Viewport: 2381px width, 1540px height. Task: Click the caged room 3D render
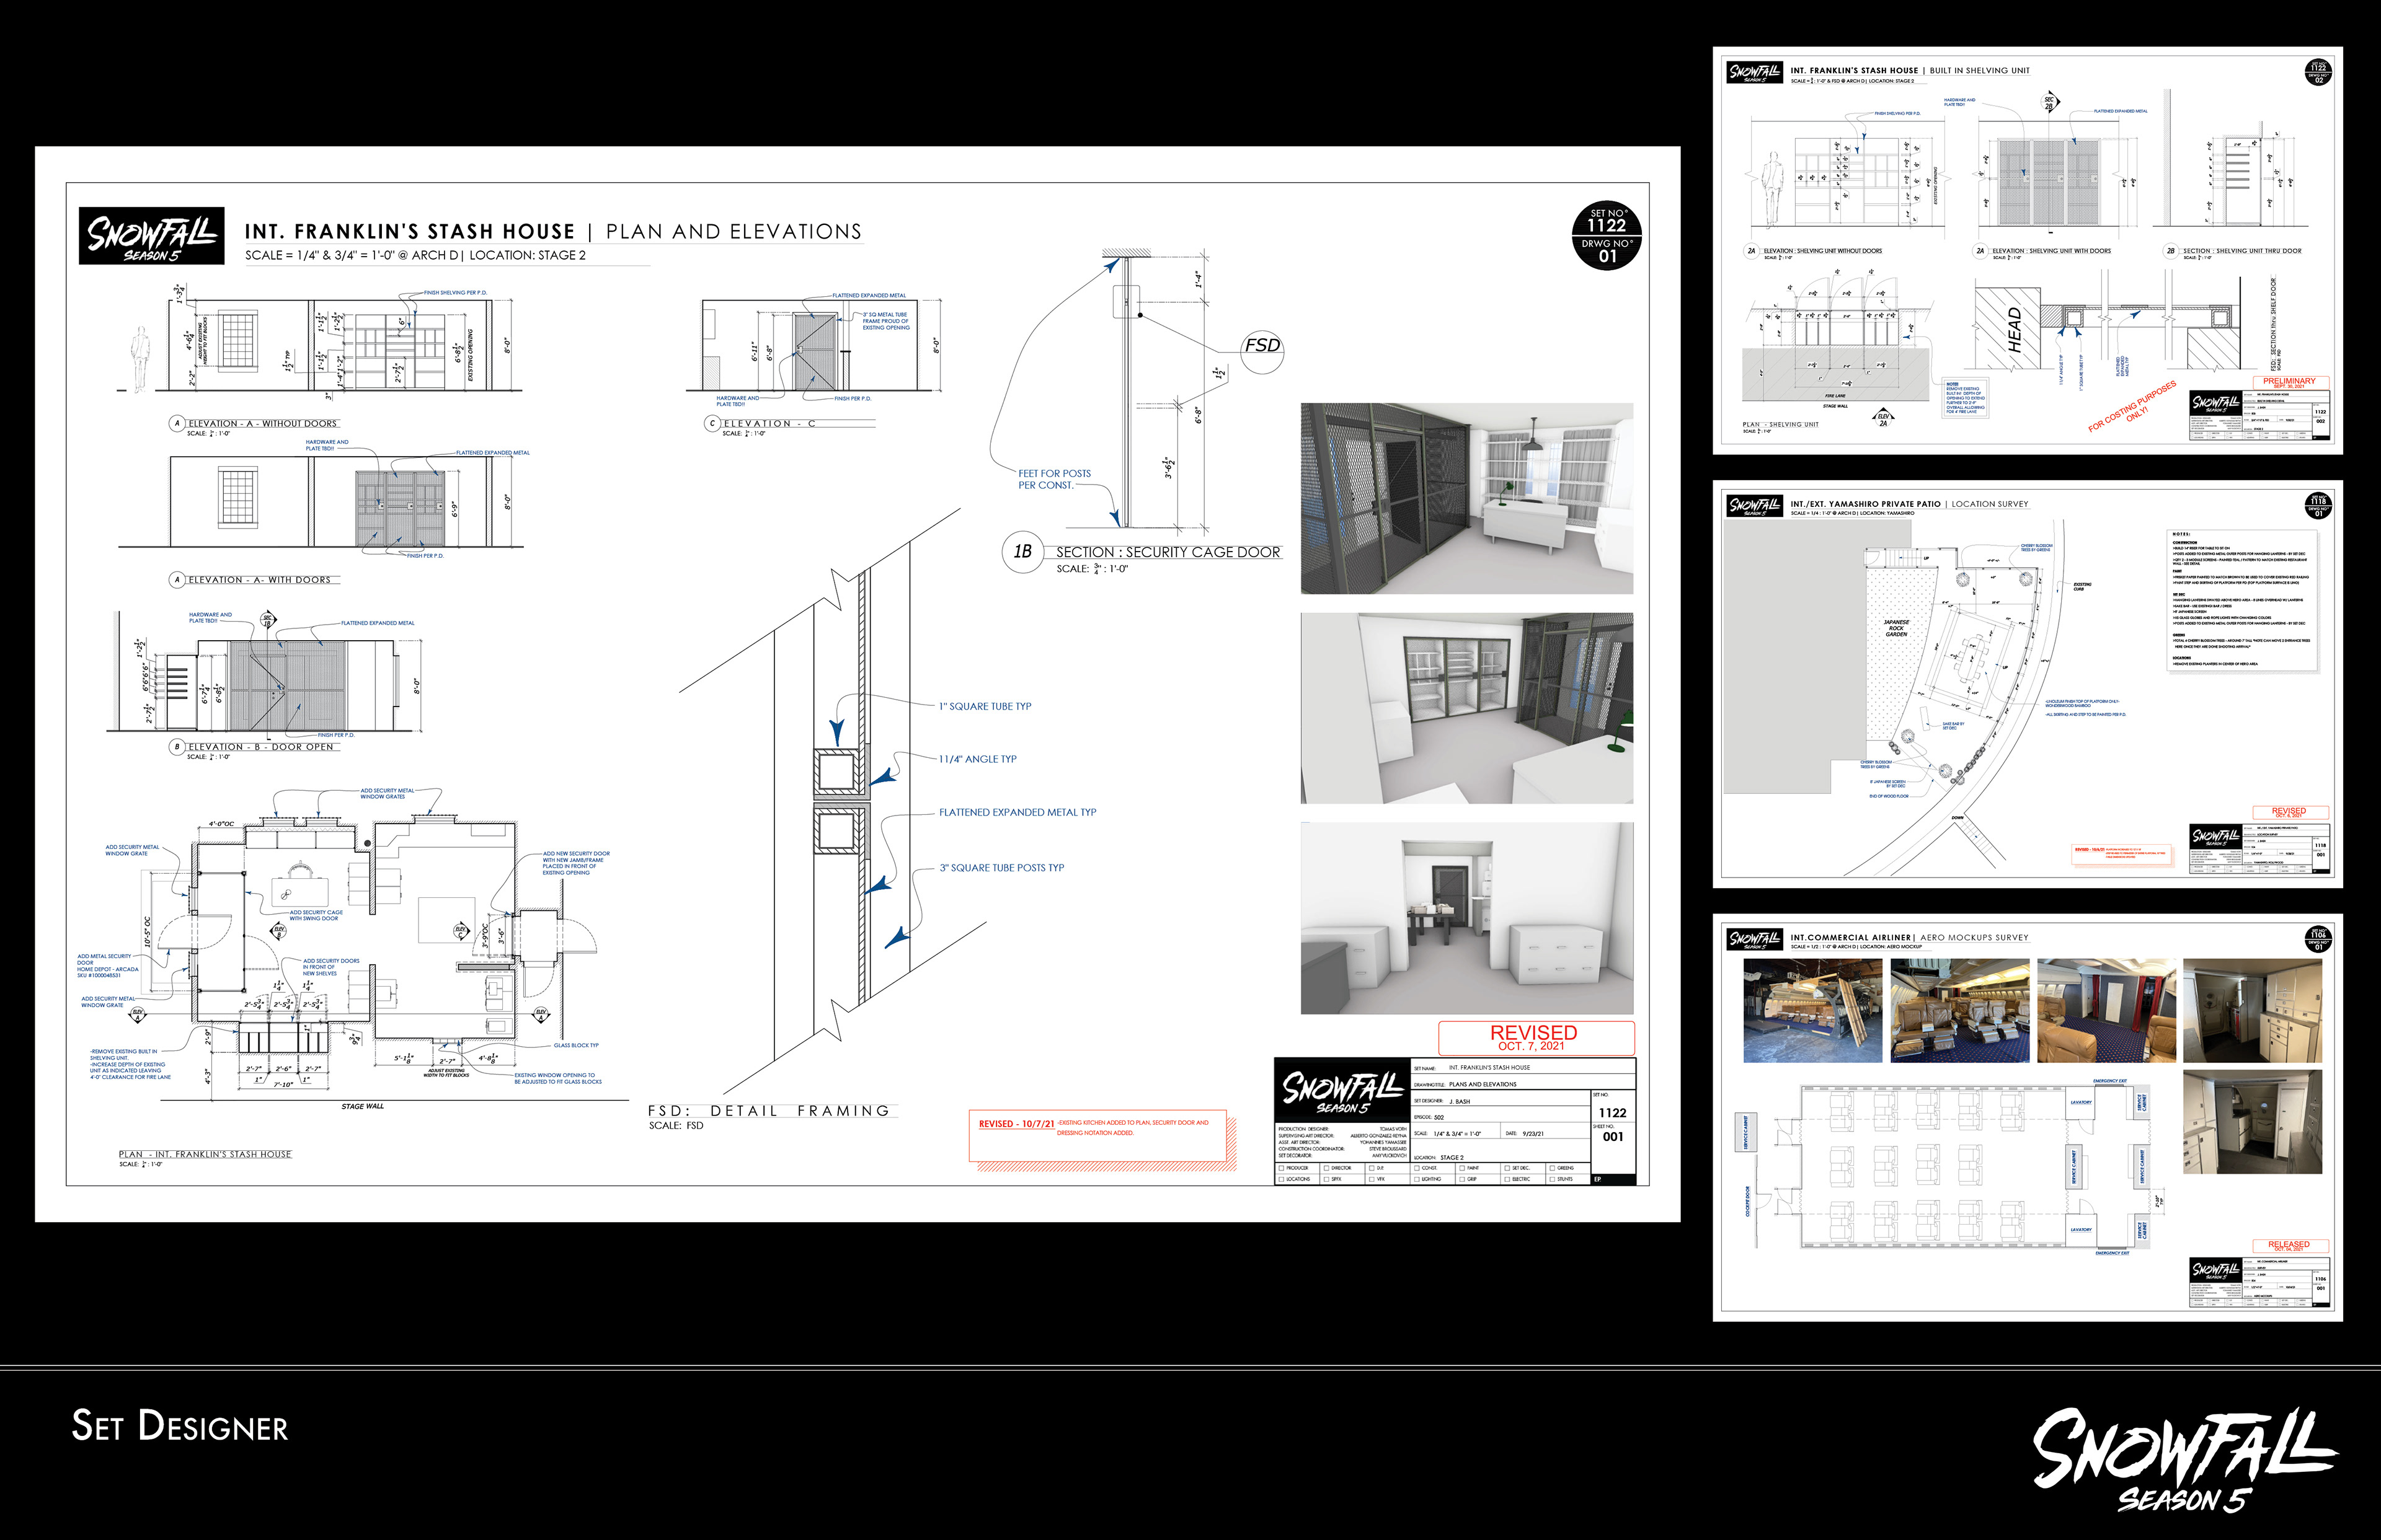coord(1466,499)
